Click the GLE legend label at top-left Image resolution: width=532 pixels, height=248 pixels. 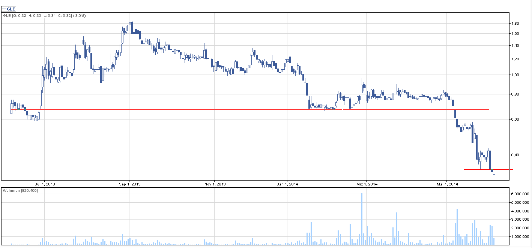pos(9,9)
